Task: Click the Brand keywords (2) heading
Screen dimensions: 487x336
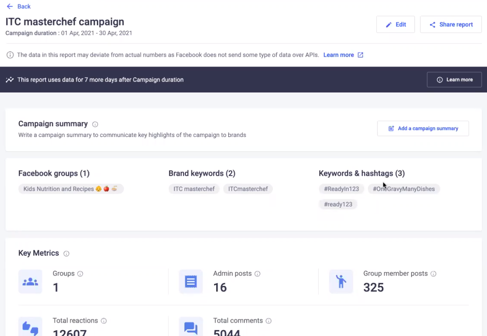Action: (x=202, y=173)
